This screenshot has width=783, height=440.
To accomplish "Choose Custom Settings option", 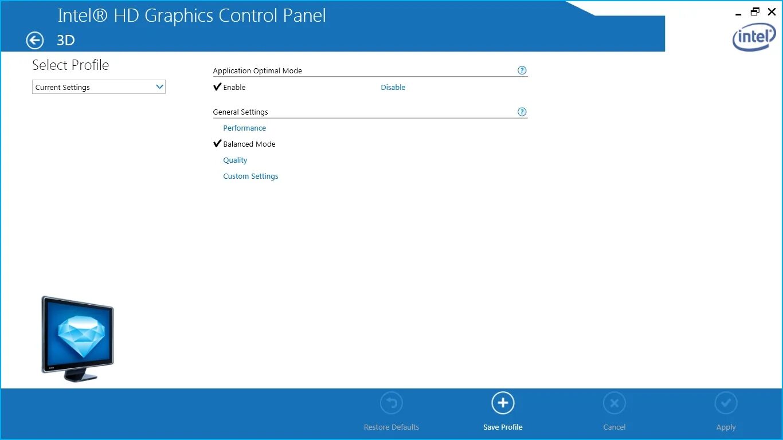I will [251, 176].
